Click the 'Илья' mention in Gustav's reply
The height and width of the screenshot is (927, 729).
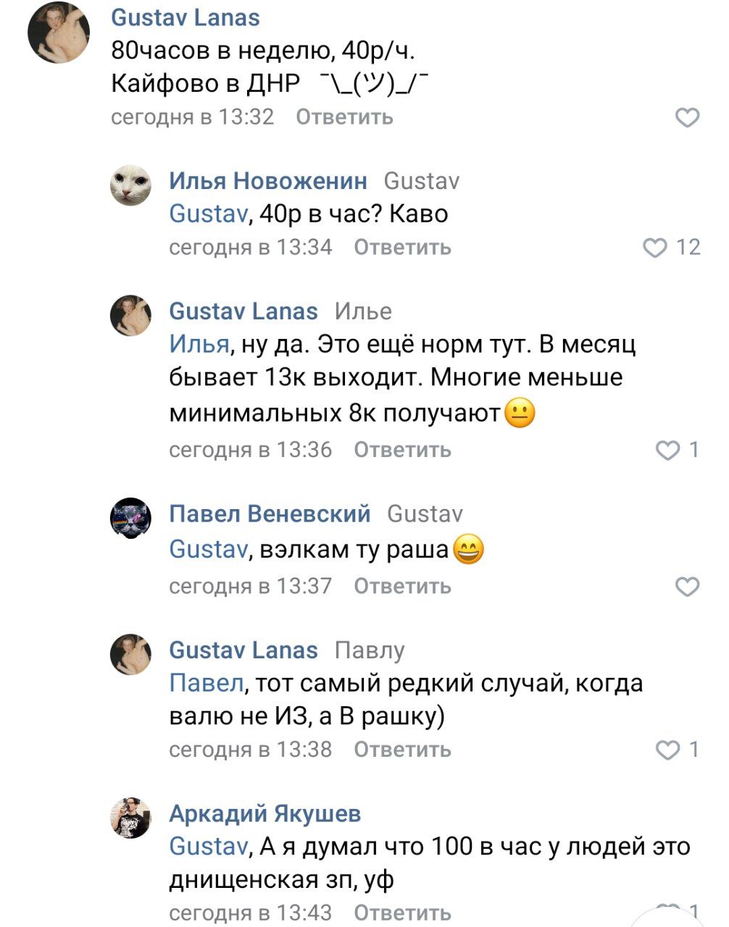click(199, 343)
